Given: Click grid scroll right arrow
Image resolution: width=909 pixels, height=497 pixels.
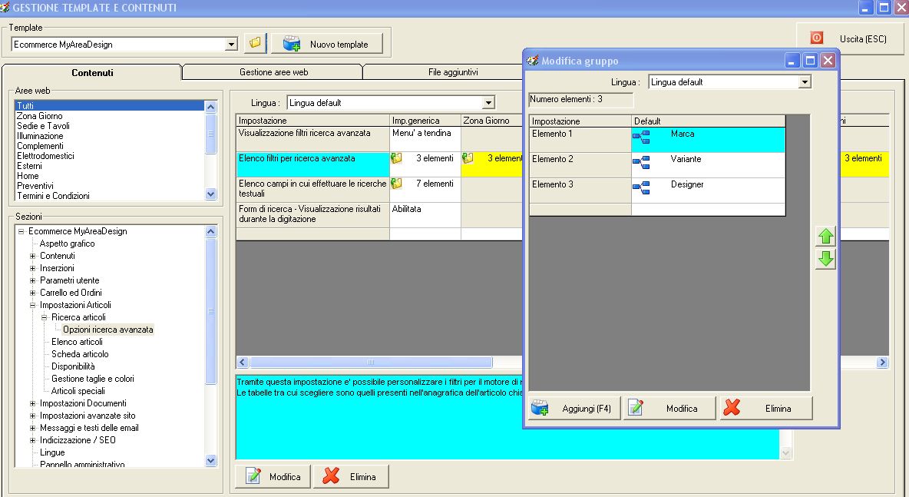Looking at the screenshot, I should point(882,363).
